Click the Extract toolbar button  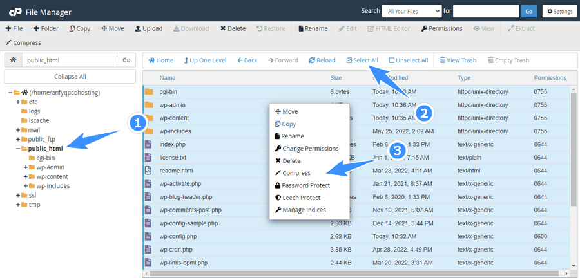pos(521,28)
